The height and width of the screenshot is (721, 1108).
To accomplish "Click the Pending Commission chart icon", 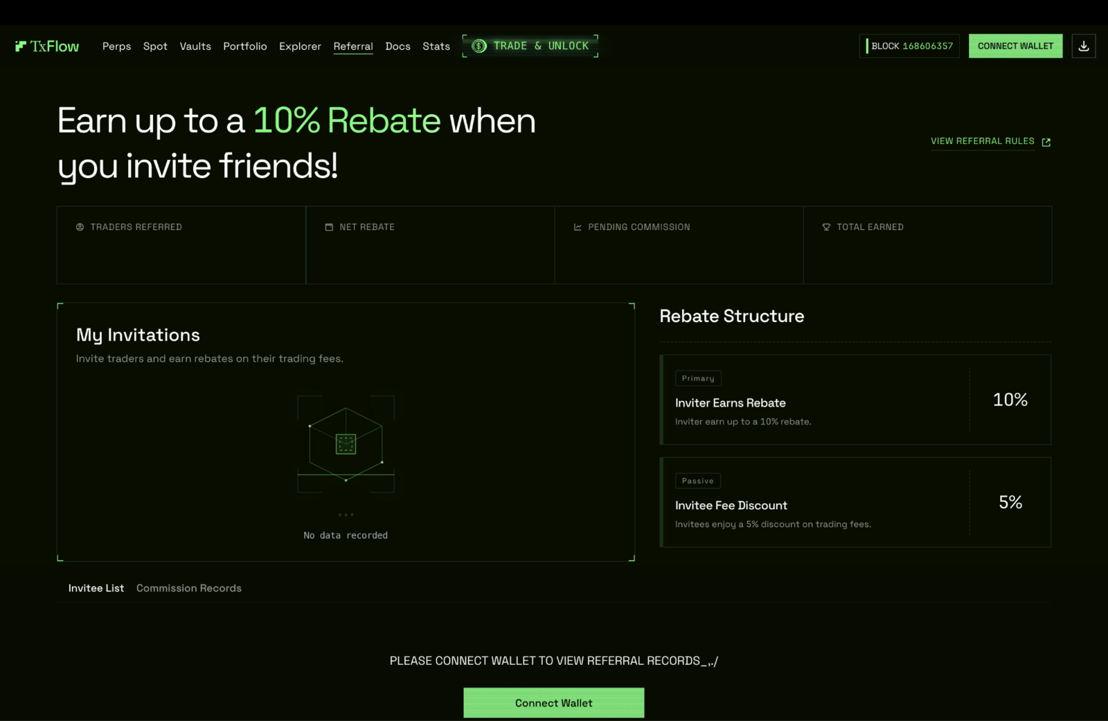I will click(578, 227).
